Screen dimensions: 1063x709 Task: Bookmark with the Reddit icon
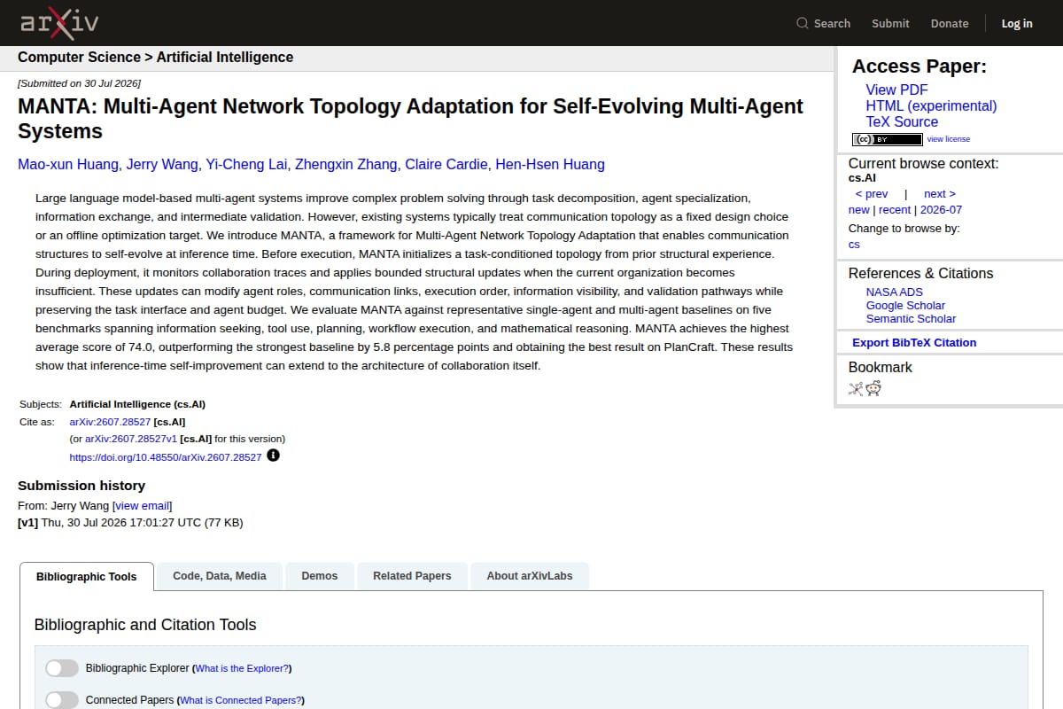[x=873, y=388]
